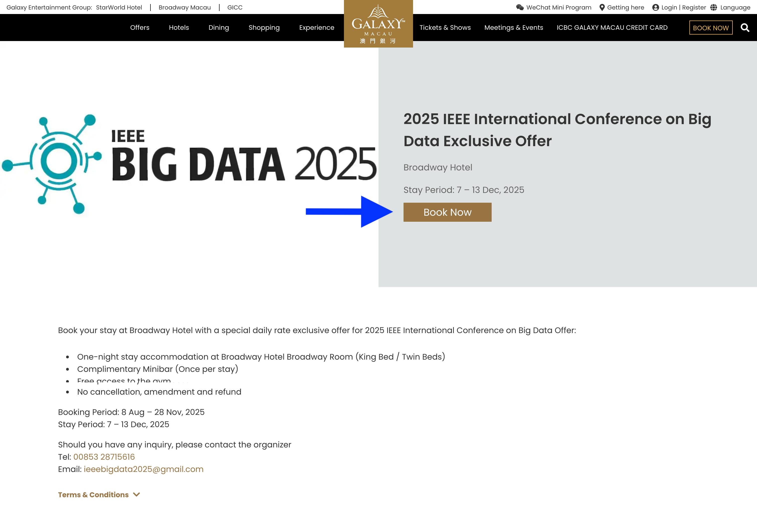This screenshot has height=512, width=757.
Task: Open WeChat Mini Program icon
Action: point(520,8)
